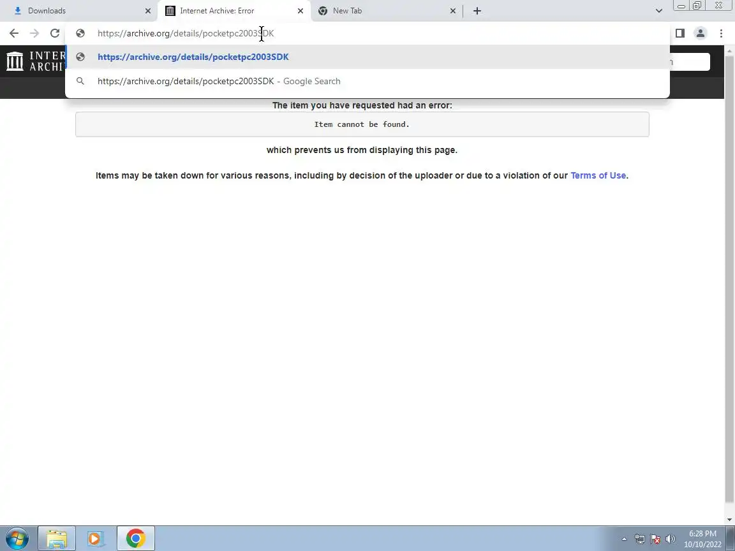Choose the Google Search suggestion row
735x551 pixels.
coord(368,81)
